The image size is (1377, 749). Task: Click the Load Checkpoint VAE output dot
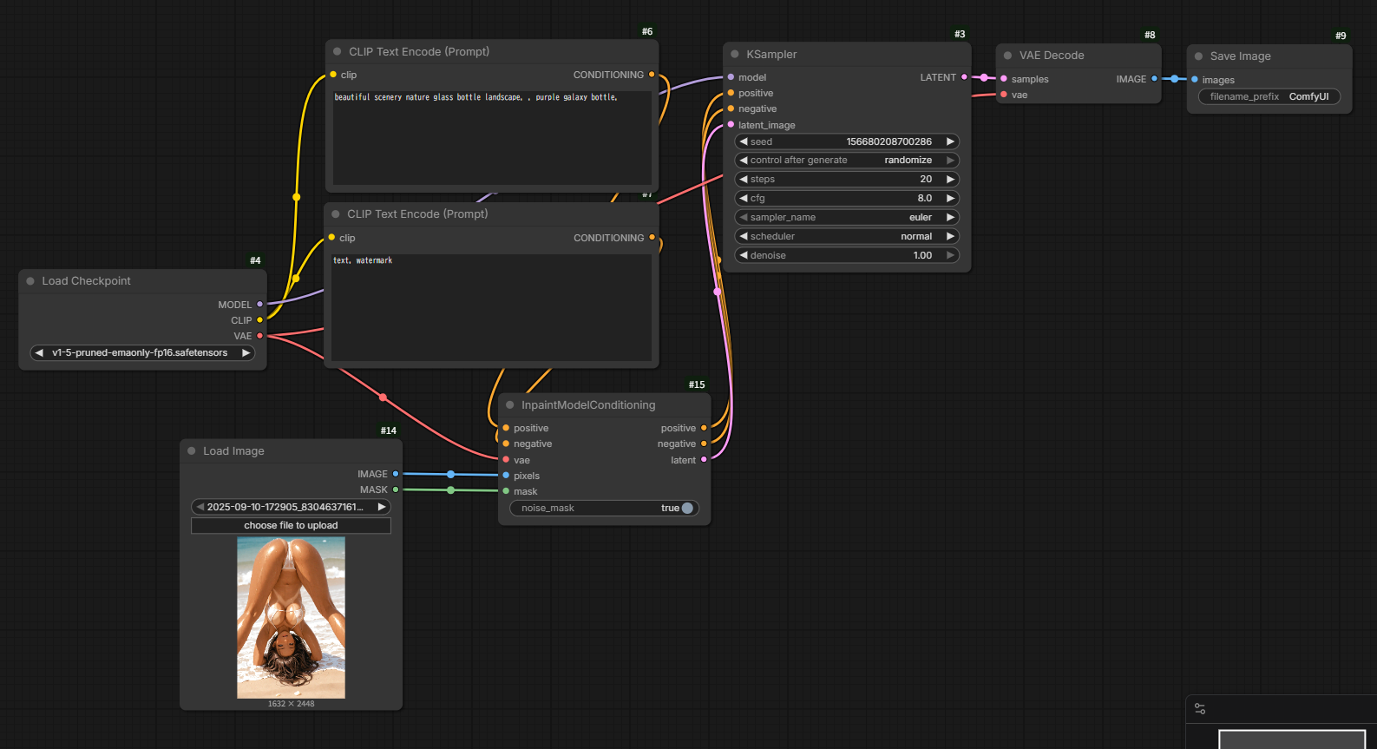click(x=259, y=336)
